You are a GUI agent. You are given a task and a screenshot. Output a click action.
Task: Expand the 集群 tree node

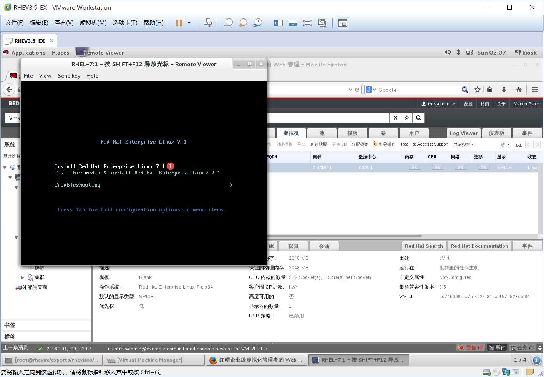pos(22,277)
